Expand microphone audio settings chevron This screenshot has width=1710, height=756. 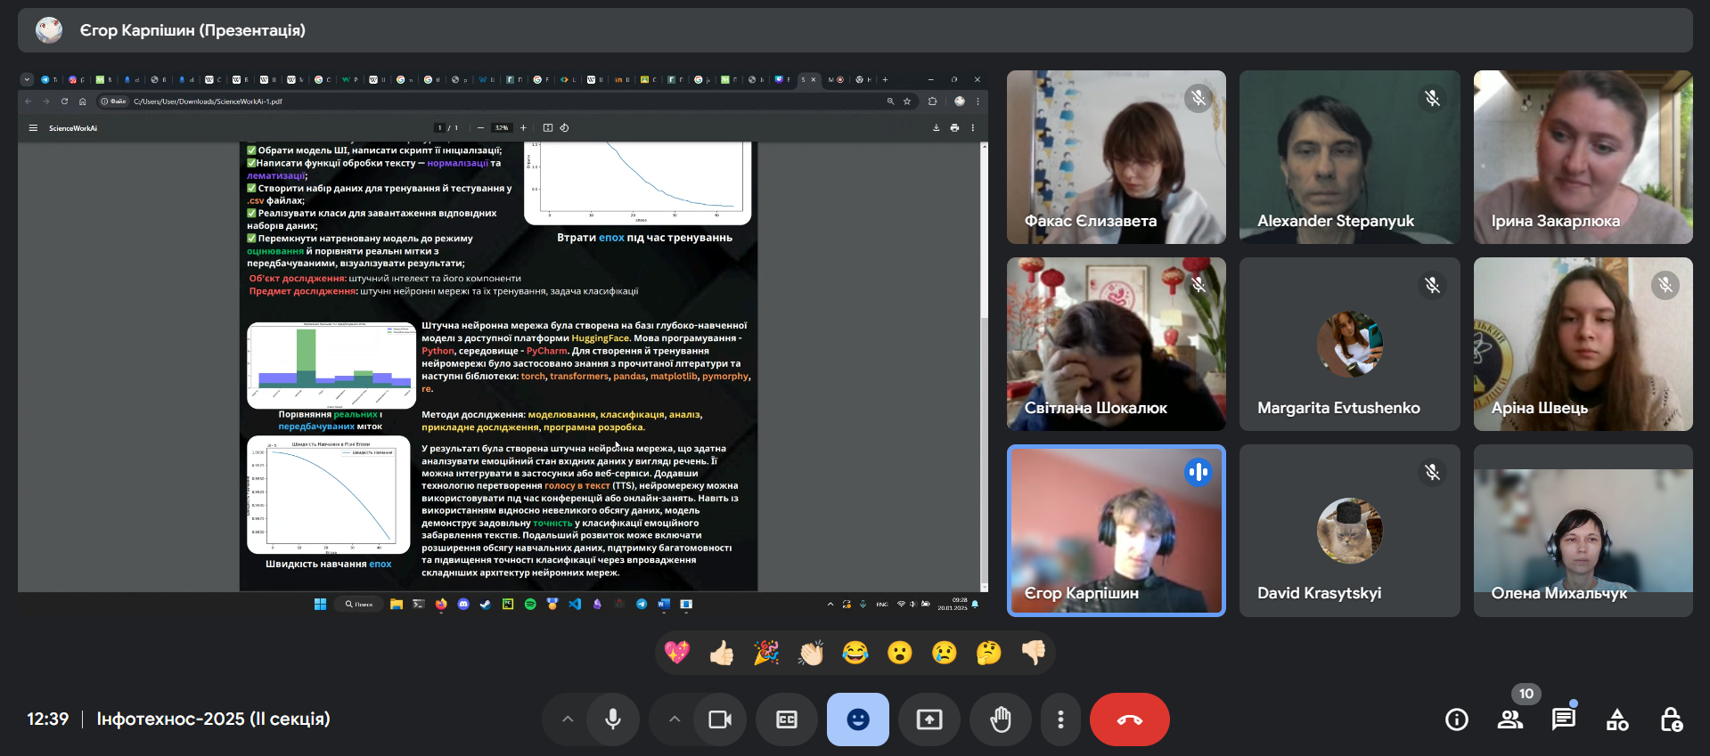[x=568, y=719]
